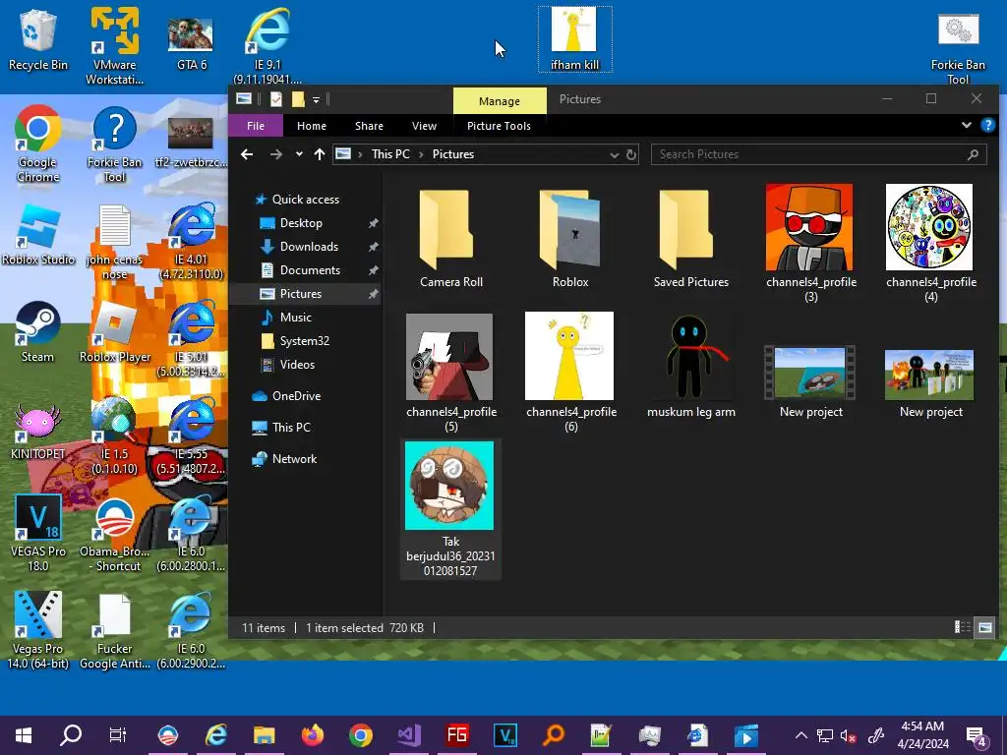Click the Explorer Forward arrow
Viewport: 1007px width, 755px height.
(x=276, y=154)
